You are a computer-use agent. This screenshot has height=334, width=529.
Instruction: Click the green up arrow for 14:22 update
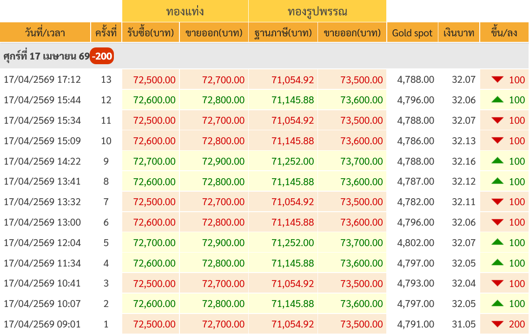click(x=497, y=161)
